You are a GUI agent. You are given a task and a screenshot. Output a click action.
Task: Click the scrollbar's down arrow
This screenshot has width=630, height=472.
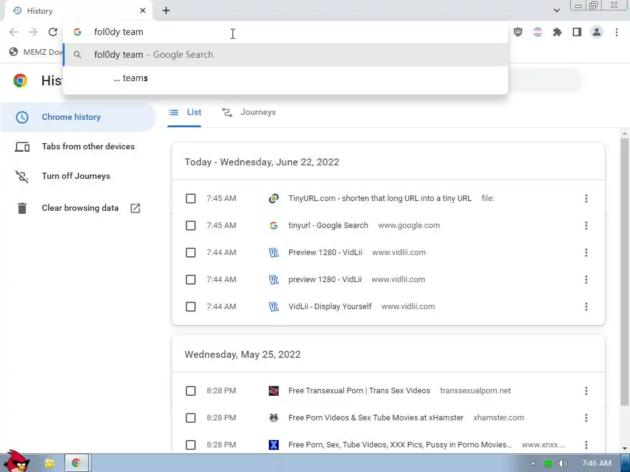click(x=624, y=448)
